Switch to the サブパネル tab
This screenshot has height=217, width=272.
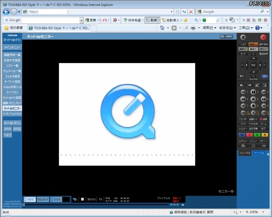259,153
